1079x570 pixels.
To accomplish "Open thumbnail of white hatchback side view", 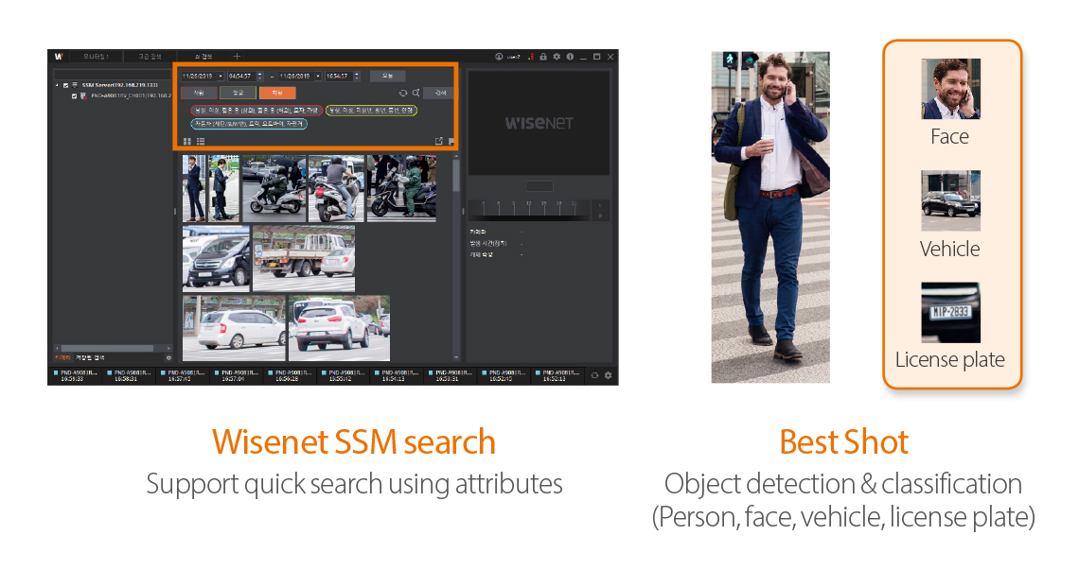I will 234,328.
